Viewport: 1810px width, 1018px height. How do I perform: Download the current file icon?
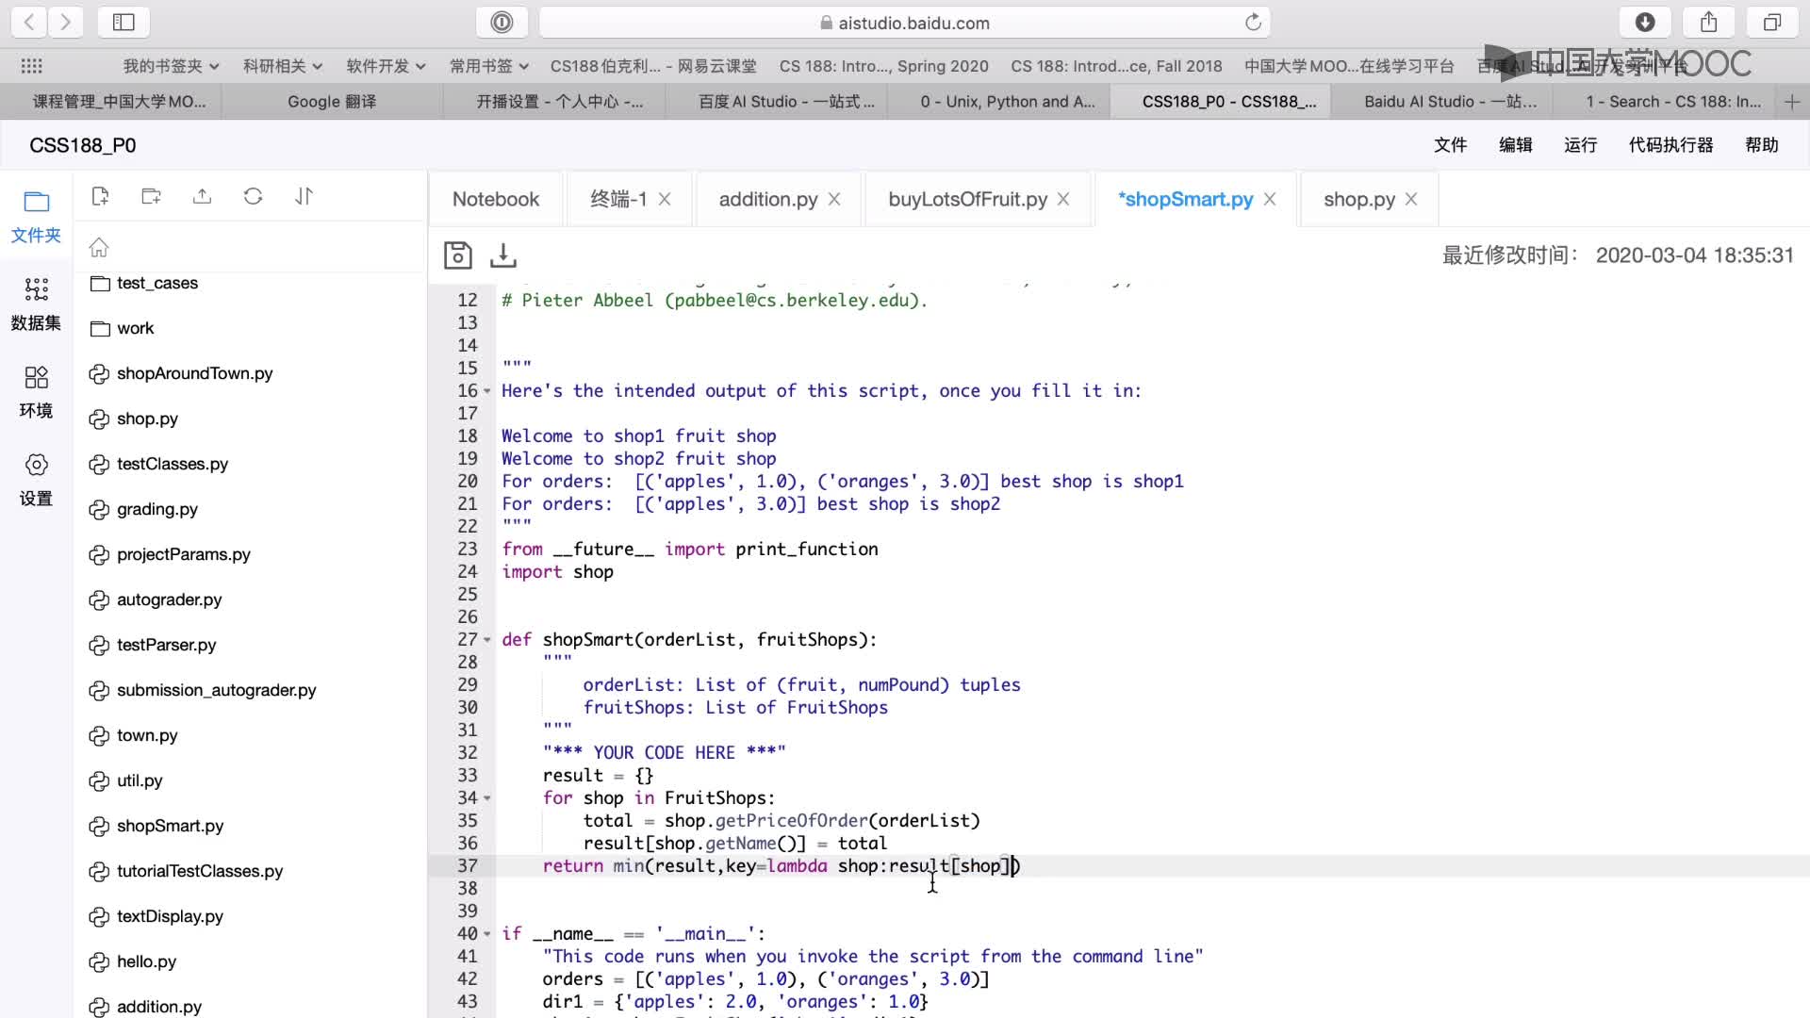(503, 254)
